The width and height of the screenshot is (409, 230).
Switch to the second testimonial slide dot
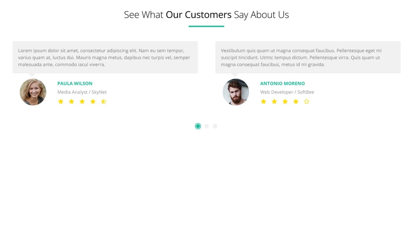[x=206, y=126]
